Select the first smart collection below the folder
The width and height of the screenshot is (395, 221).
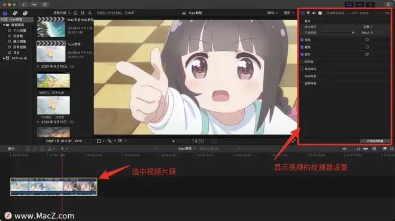coord(17,30)
